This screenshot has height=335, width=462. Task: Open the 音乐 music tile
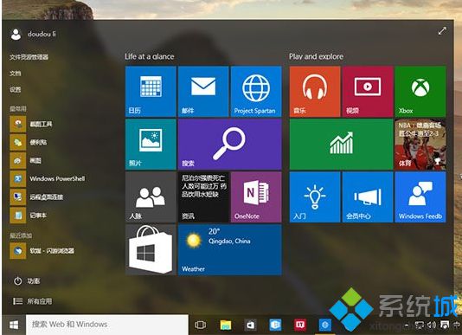315,92
